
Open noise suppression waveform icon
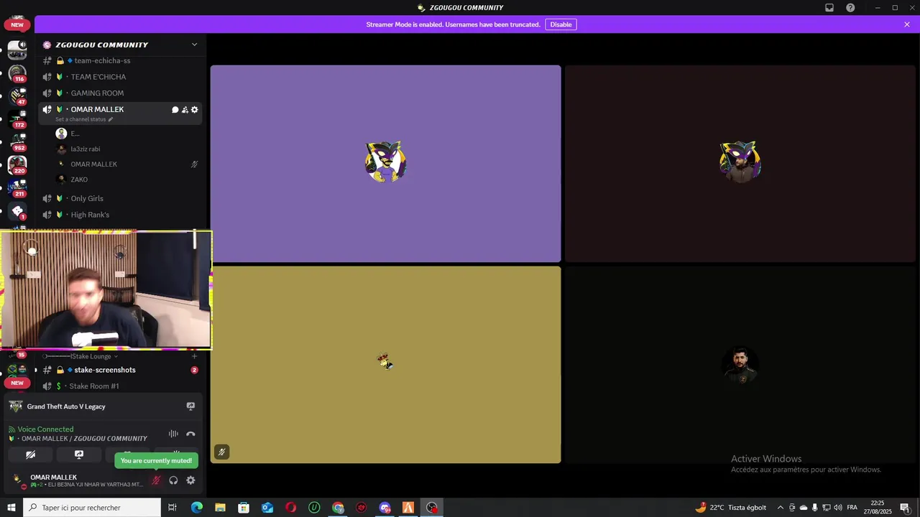(173, 434)
